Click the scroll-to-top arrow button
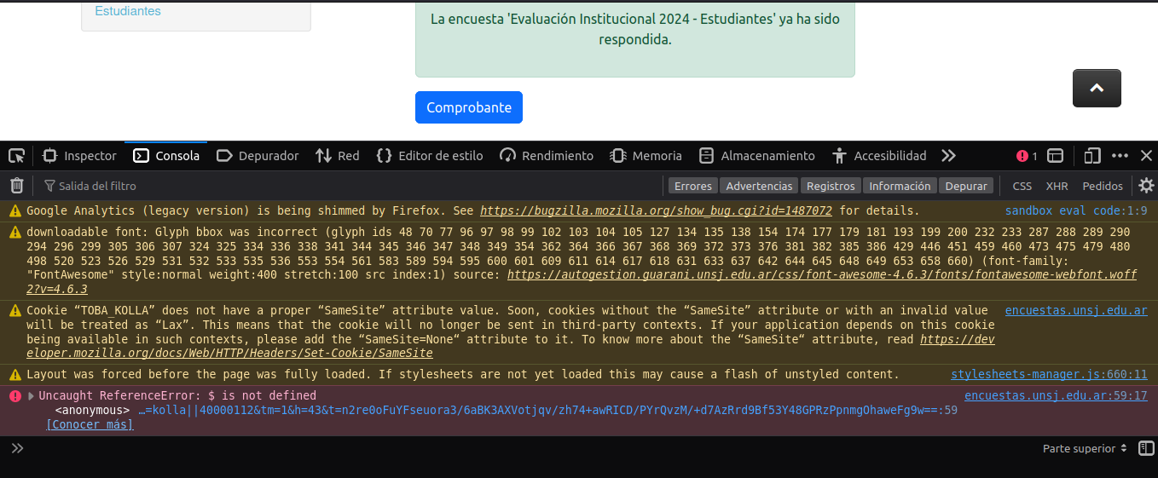 point(1097,88)
